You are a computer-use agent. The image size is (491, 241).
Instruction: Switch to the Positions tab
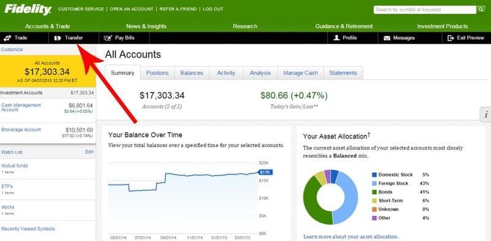click(157, 72)
